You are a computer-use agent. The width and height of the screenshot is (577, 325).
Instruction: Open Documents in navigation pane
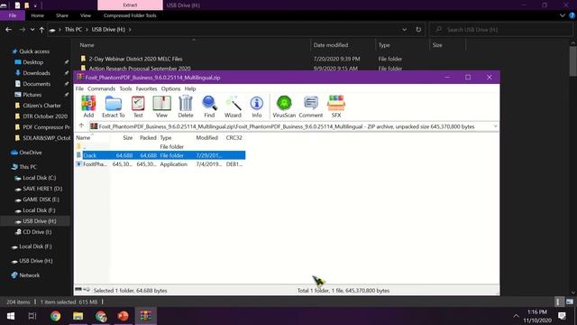pyautogui.click(x=36, y=84)
